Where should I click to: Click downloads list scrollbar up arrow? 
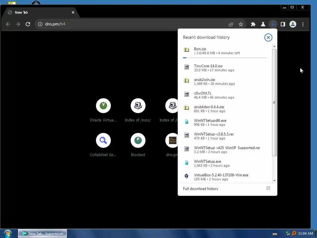click(x=274, y=46)
